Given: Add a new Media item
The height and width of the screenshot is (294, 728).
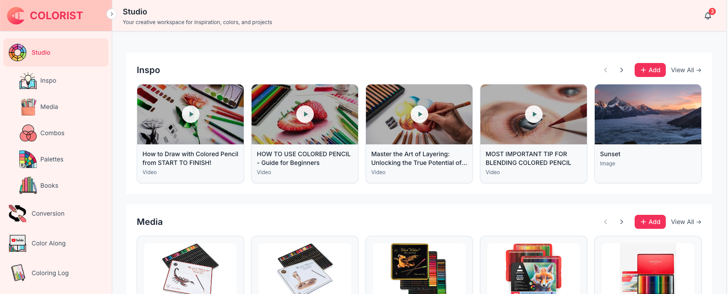Looking at the screenshot, I should pyautogui.click(x=650, y=222).
